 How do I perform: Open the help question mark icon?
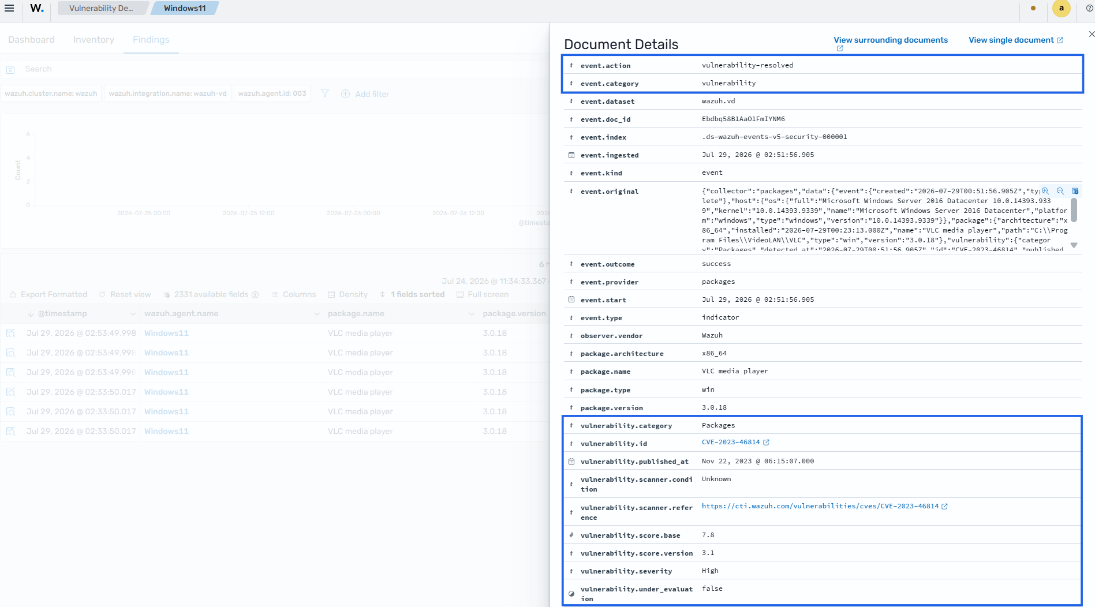point(1089,8)
